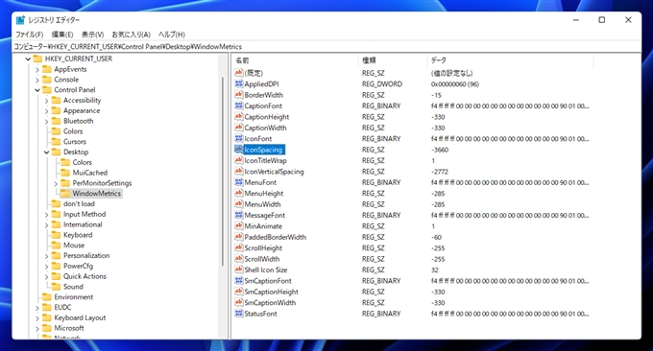Select the International key

point(83,224)
